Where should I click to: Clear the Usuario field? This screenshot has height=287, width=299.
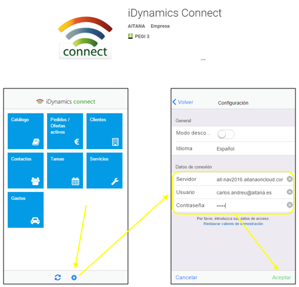[290, 192]
